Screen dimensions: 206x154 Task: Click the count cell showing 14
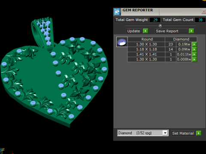pyautogui.click(x=171, y=49)
